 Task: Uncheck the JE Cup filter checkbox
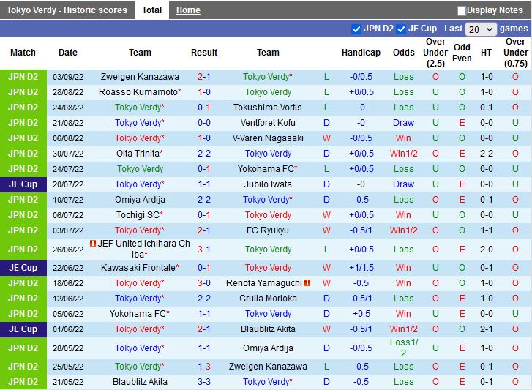pyautogui.click(x=401, y=29)
